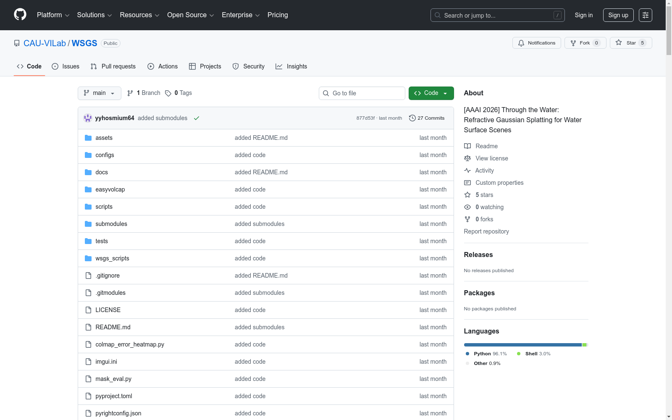Click the submodules folder icon
Screen dimensions: 672x420
point(88,224)
